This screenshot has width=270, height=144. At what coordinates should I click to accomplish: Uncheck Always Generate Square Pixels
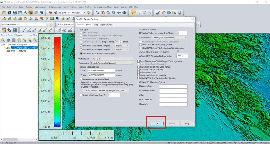click(81, 79)
